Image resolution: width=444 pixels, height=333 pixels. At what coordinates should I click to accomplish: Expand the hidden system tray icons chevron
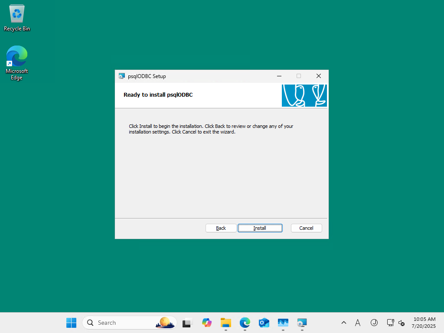(344, 323)
